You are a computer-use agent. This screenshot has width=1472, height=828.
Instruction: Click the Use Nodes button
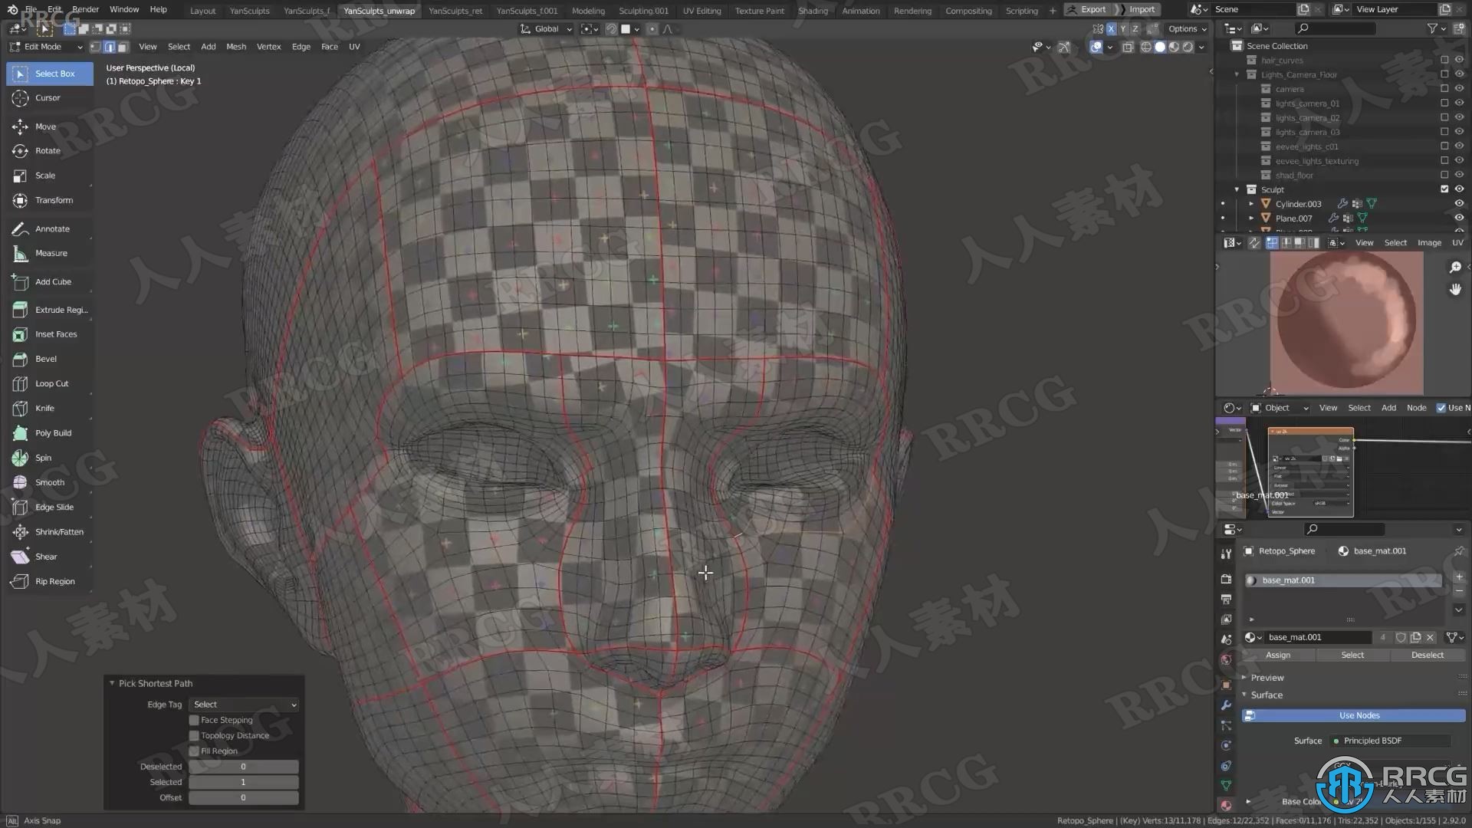pos(1358,715)
